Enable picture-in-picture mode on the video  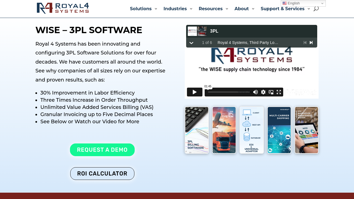click(x=271, y=92)
